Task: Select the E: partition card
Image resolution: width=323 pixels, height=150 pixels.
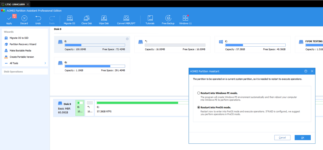Action: 92,45
